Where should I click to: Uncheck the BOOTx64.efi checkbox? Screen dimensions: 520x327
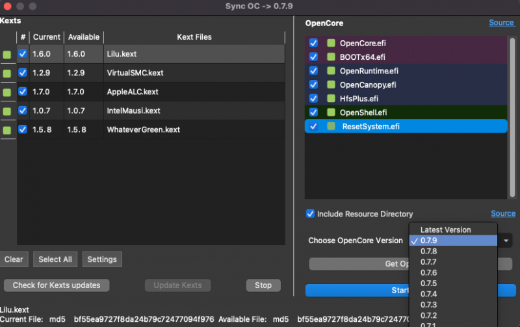point(314,57)
